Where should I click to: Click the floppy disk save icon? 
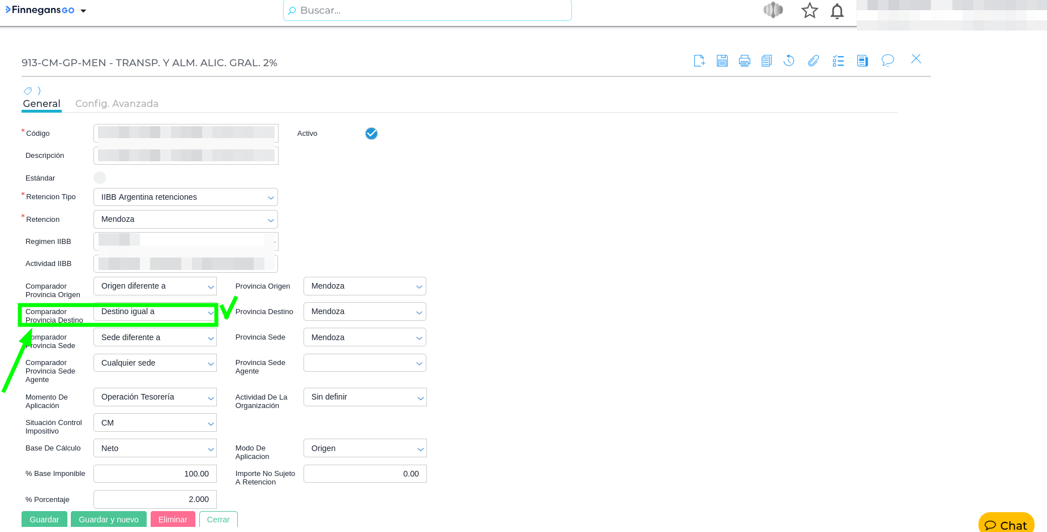click(722, 61)
